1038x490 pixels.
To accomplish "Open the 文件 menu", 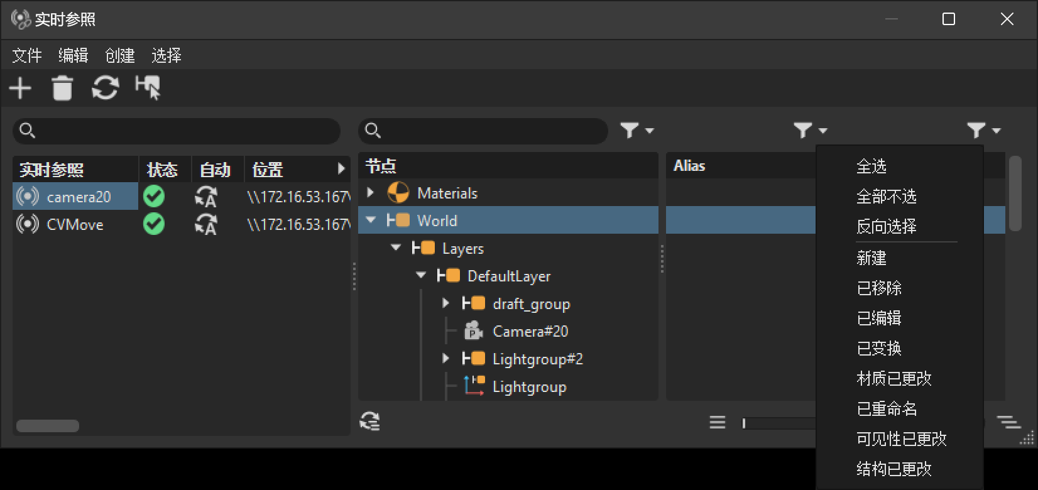I will 27,55.
